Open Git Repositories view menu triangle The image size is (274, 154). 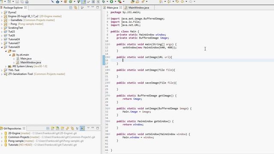(88, 128)
